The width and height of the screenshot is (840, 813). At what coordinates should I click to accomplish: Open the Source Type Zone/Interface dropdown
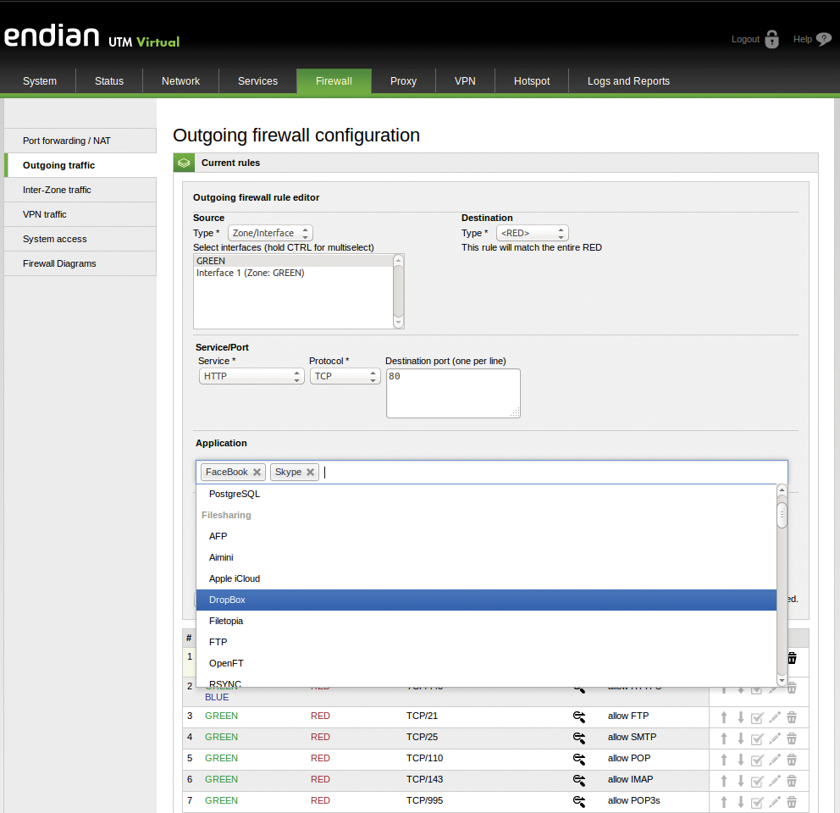pos(270,233)
